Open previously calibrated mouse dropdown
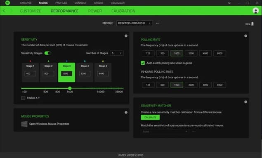Viewport: 262px width, 158px height. click(x=165, y=132)
